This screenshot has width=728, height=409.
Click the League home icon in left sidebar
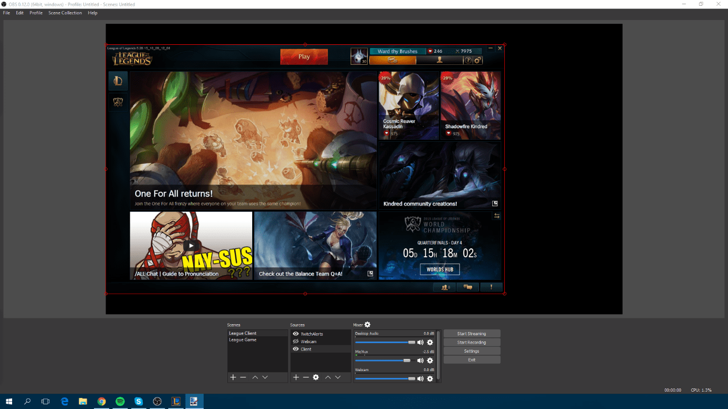[118, 81]
